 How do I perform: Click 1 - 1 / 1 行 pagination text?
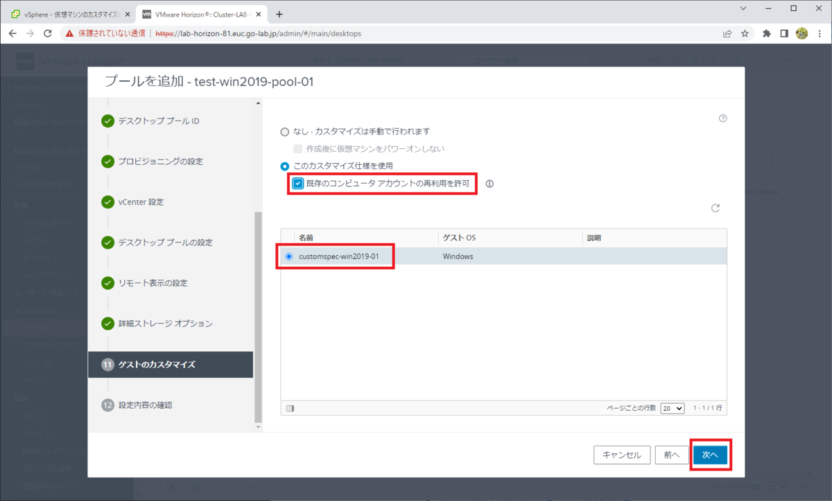coord(707,409)
